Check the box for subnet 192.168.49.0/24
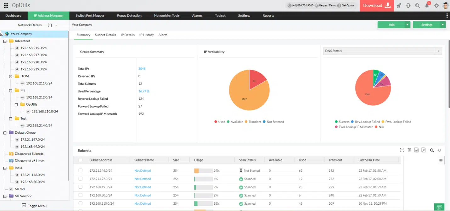 click(x=81, y=187)
